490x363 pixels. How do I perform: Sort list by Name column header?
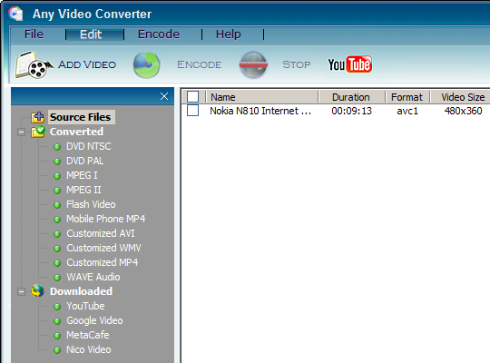(262, 97)
